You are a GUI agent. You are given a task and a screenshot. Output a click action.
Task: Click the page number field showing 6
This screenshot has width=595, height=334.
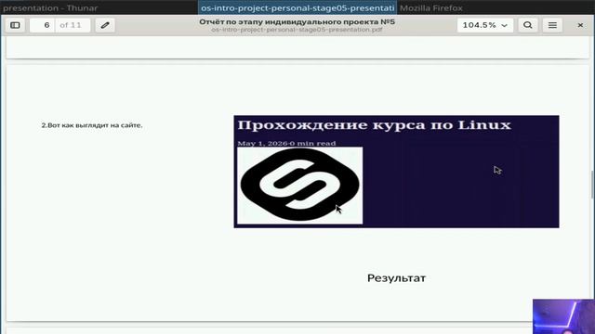click(x=42, y=25)
